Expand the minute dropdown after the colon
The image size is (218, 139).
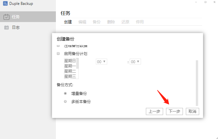[135, 62]
